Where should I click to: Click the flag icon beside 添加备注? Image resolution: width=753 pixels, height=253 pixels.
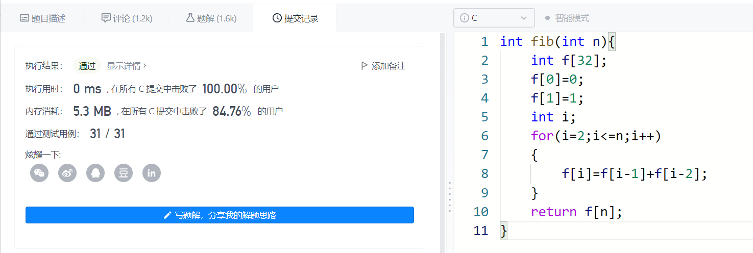coord(364,66)
